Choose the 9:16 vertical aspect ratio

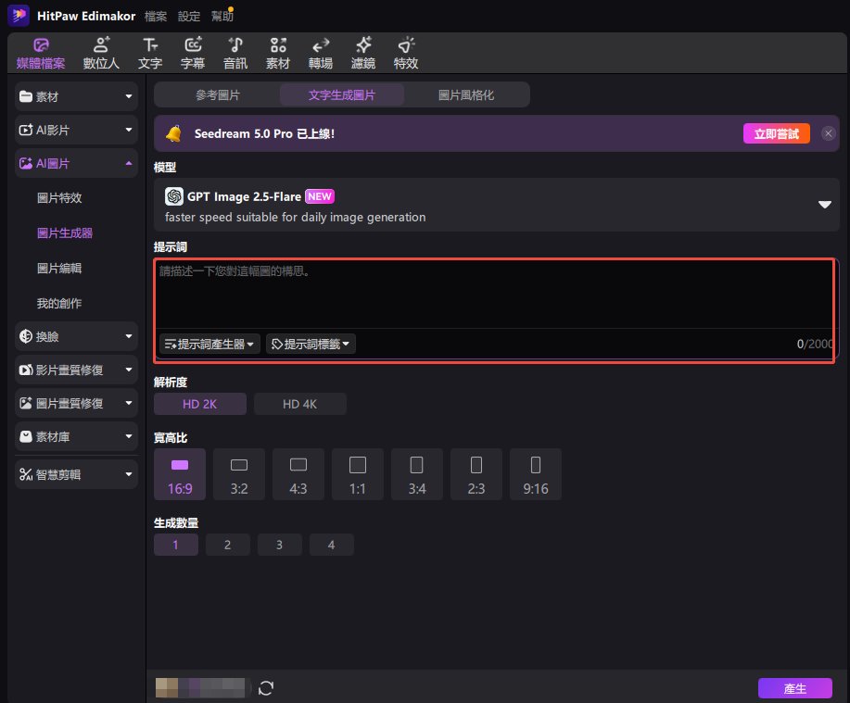click(x=536, y=474)
